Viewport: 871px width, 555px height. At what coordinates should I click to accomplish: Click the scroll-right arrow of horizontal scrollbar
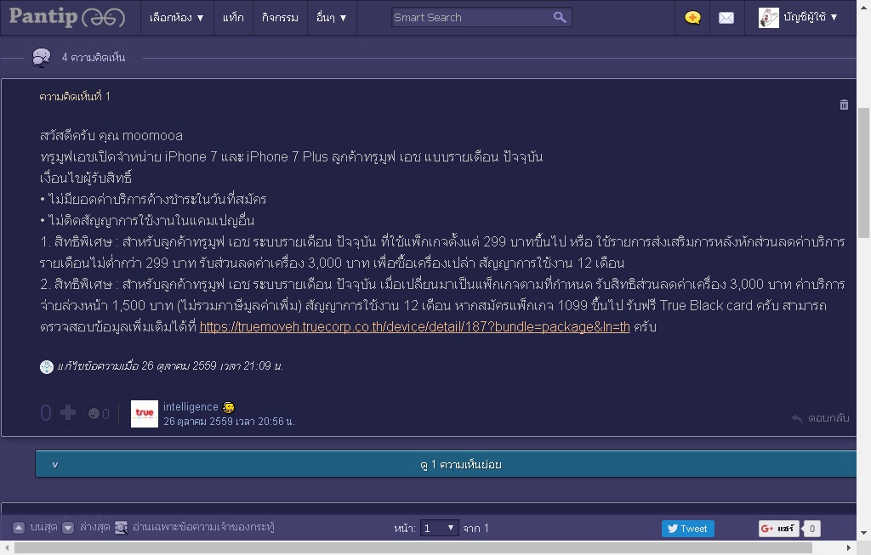pos(848,548)
